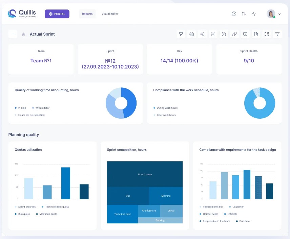Viewport: 290px width, 239px height.
Task: Switch to the Visual editor tab
Action: click(x=110, y=14)
